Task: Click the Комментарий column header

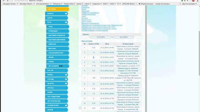Action: [x=128, y=44]
